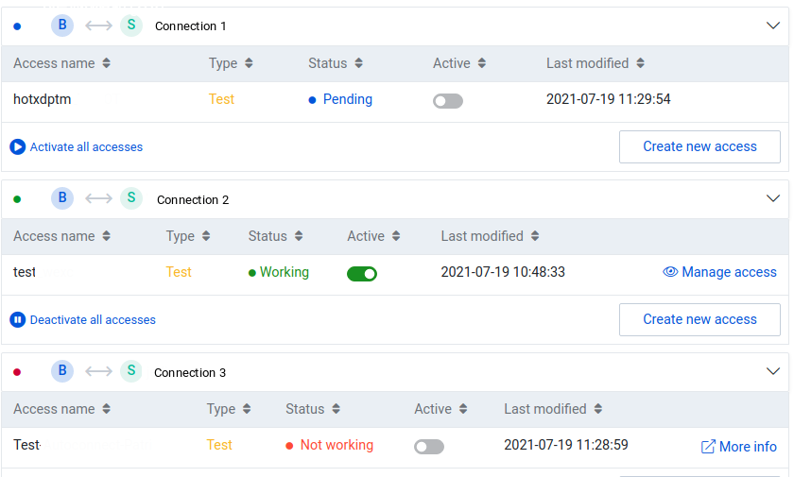The width and height of the screenshot is (794, 477).
Task: Click the Test type cell in Not working row
Action: [219, 445]
